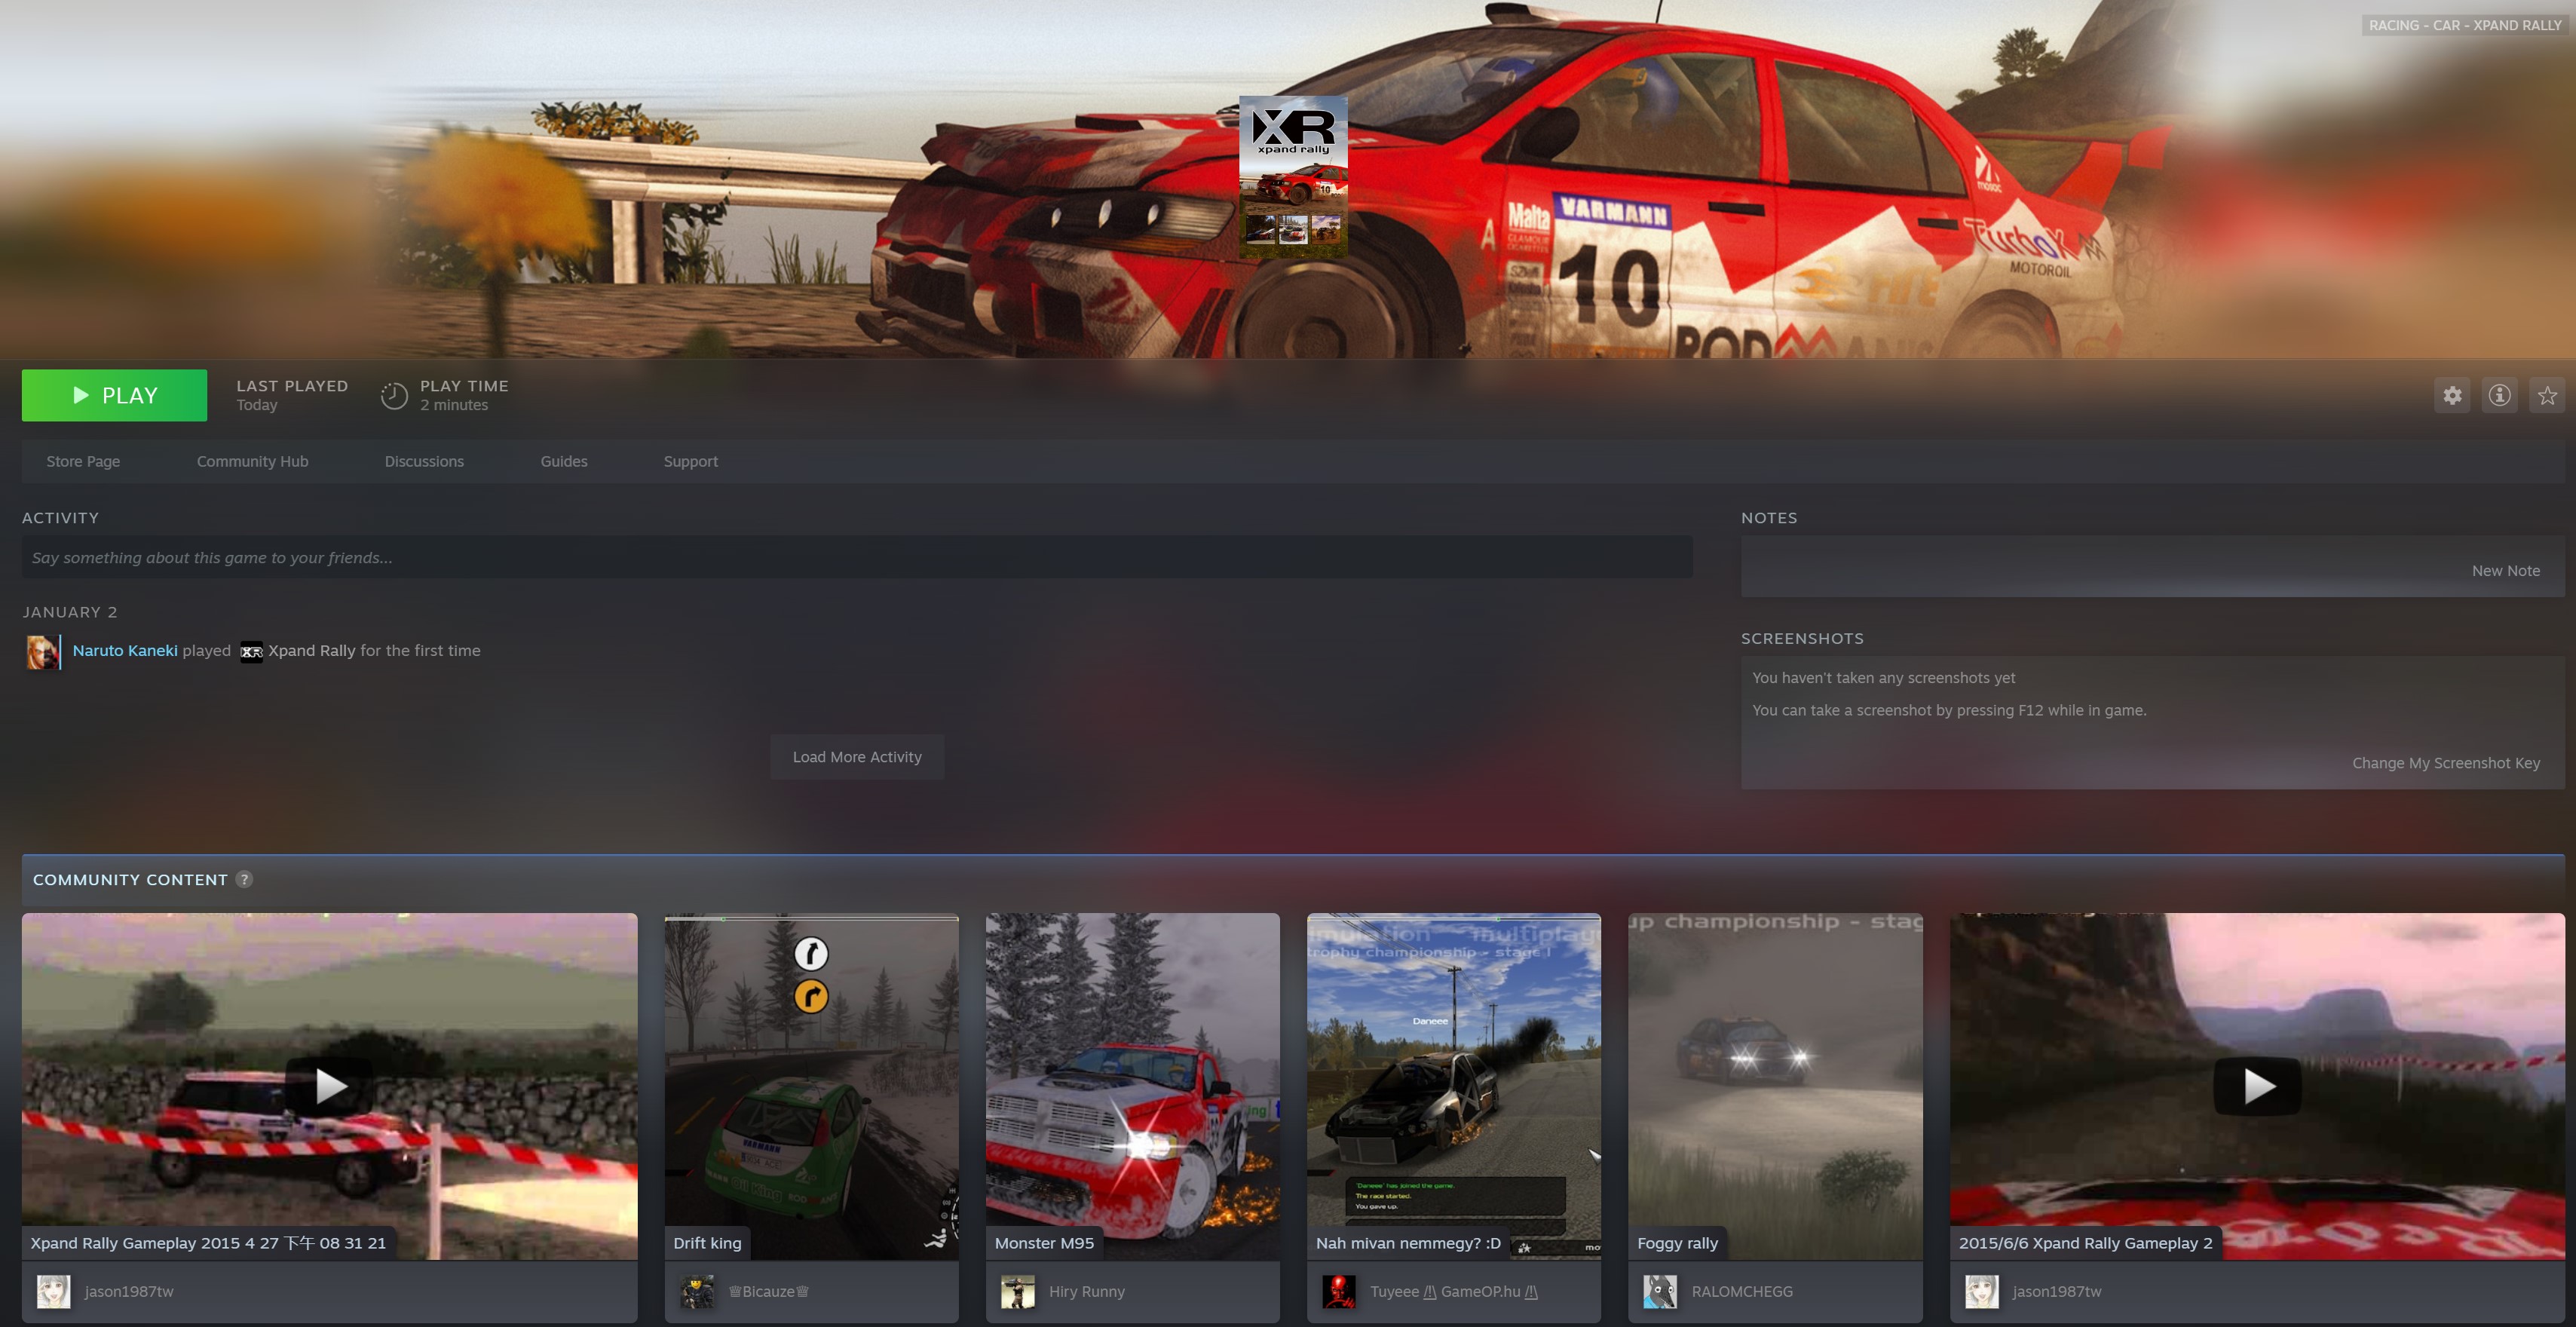The height and width of the screenshot is (1327, 2576).
Task: Open Naruto Kaneki's avatar in activity
Action: [x=42, y=652]
